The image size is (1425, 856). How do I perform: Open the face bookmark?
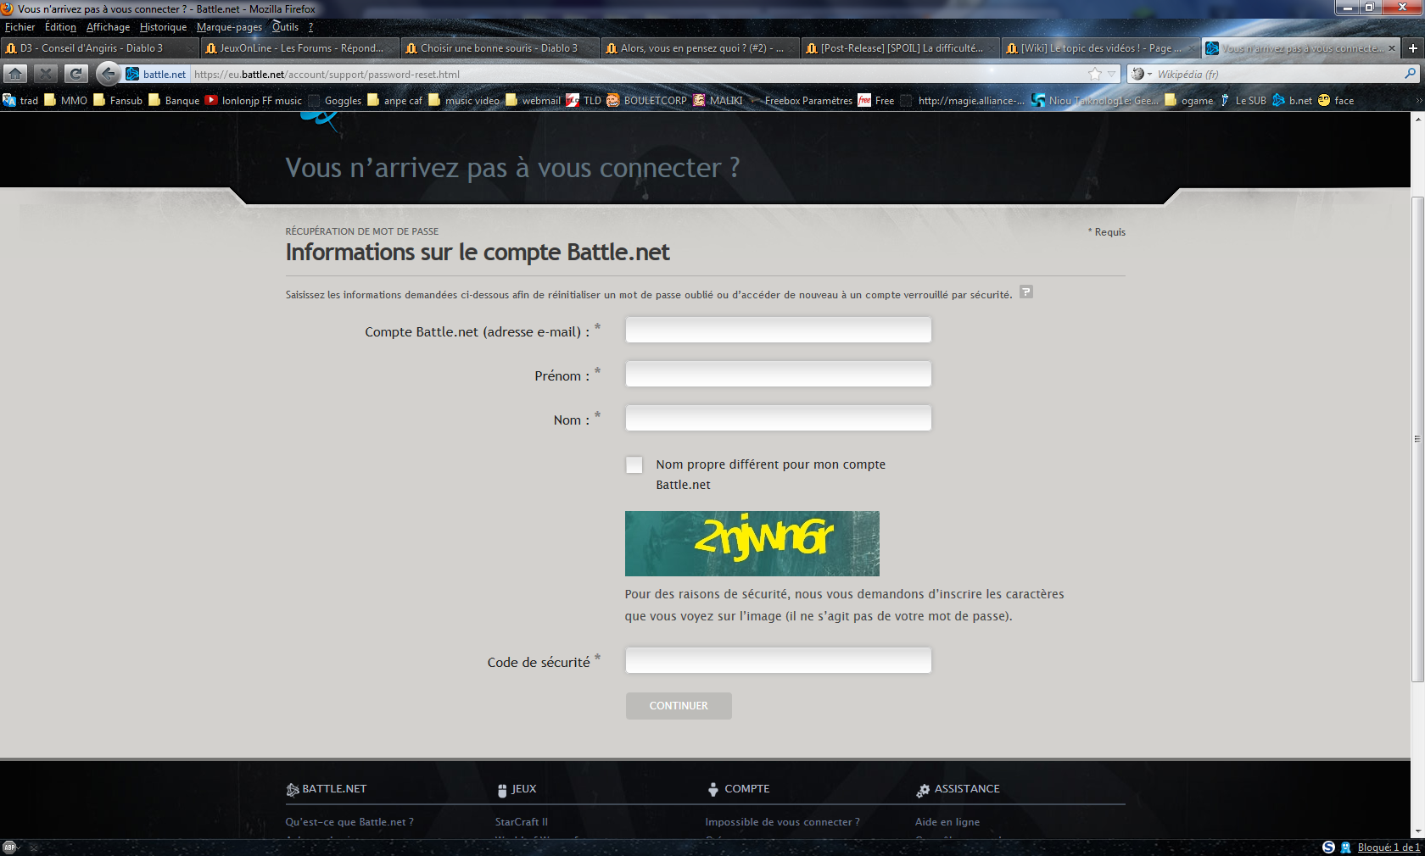tap(1336, 100)
